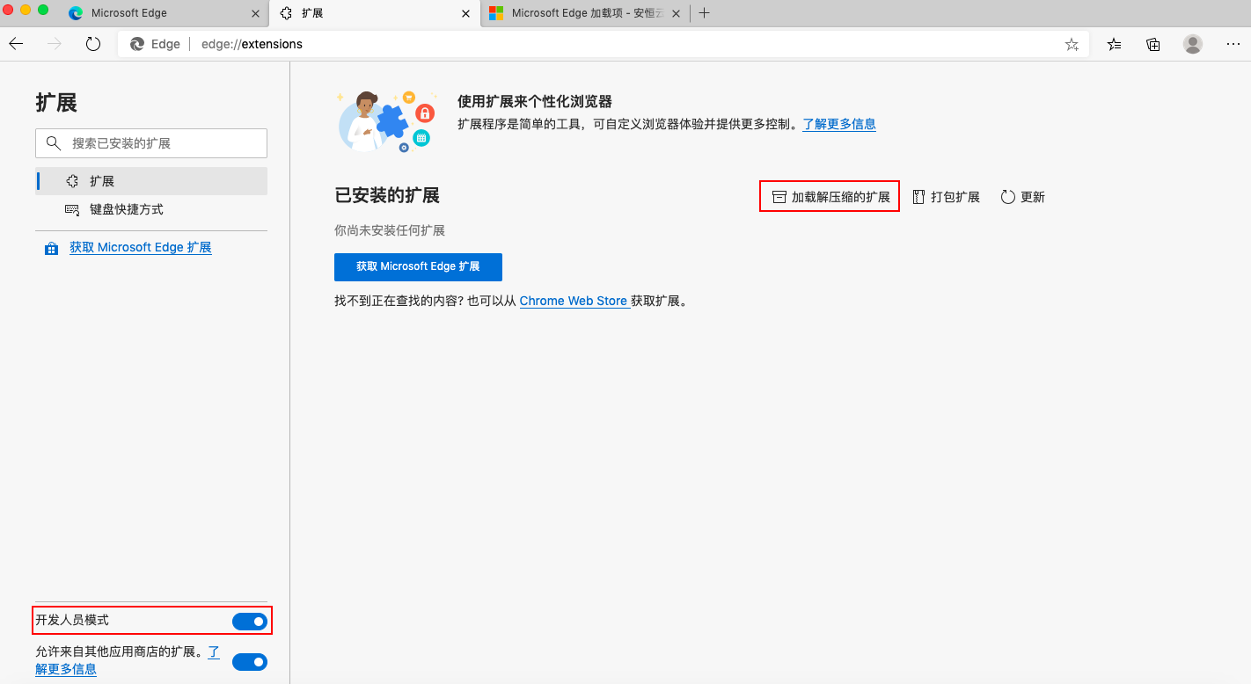
Task: Click the 更新 button
Action: tap(1023, 197)
